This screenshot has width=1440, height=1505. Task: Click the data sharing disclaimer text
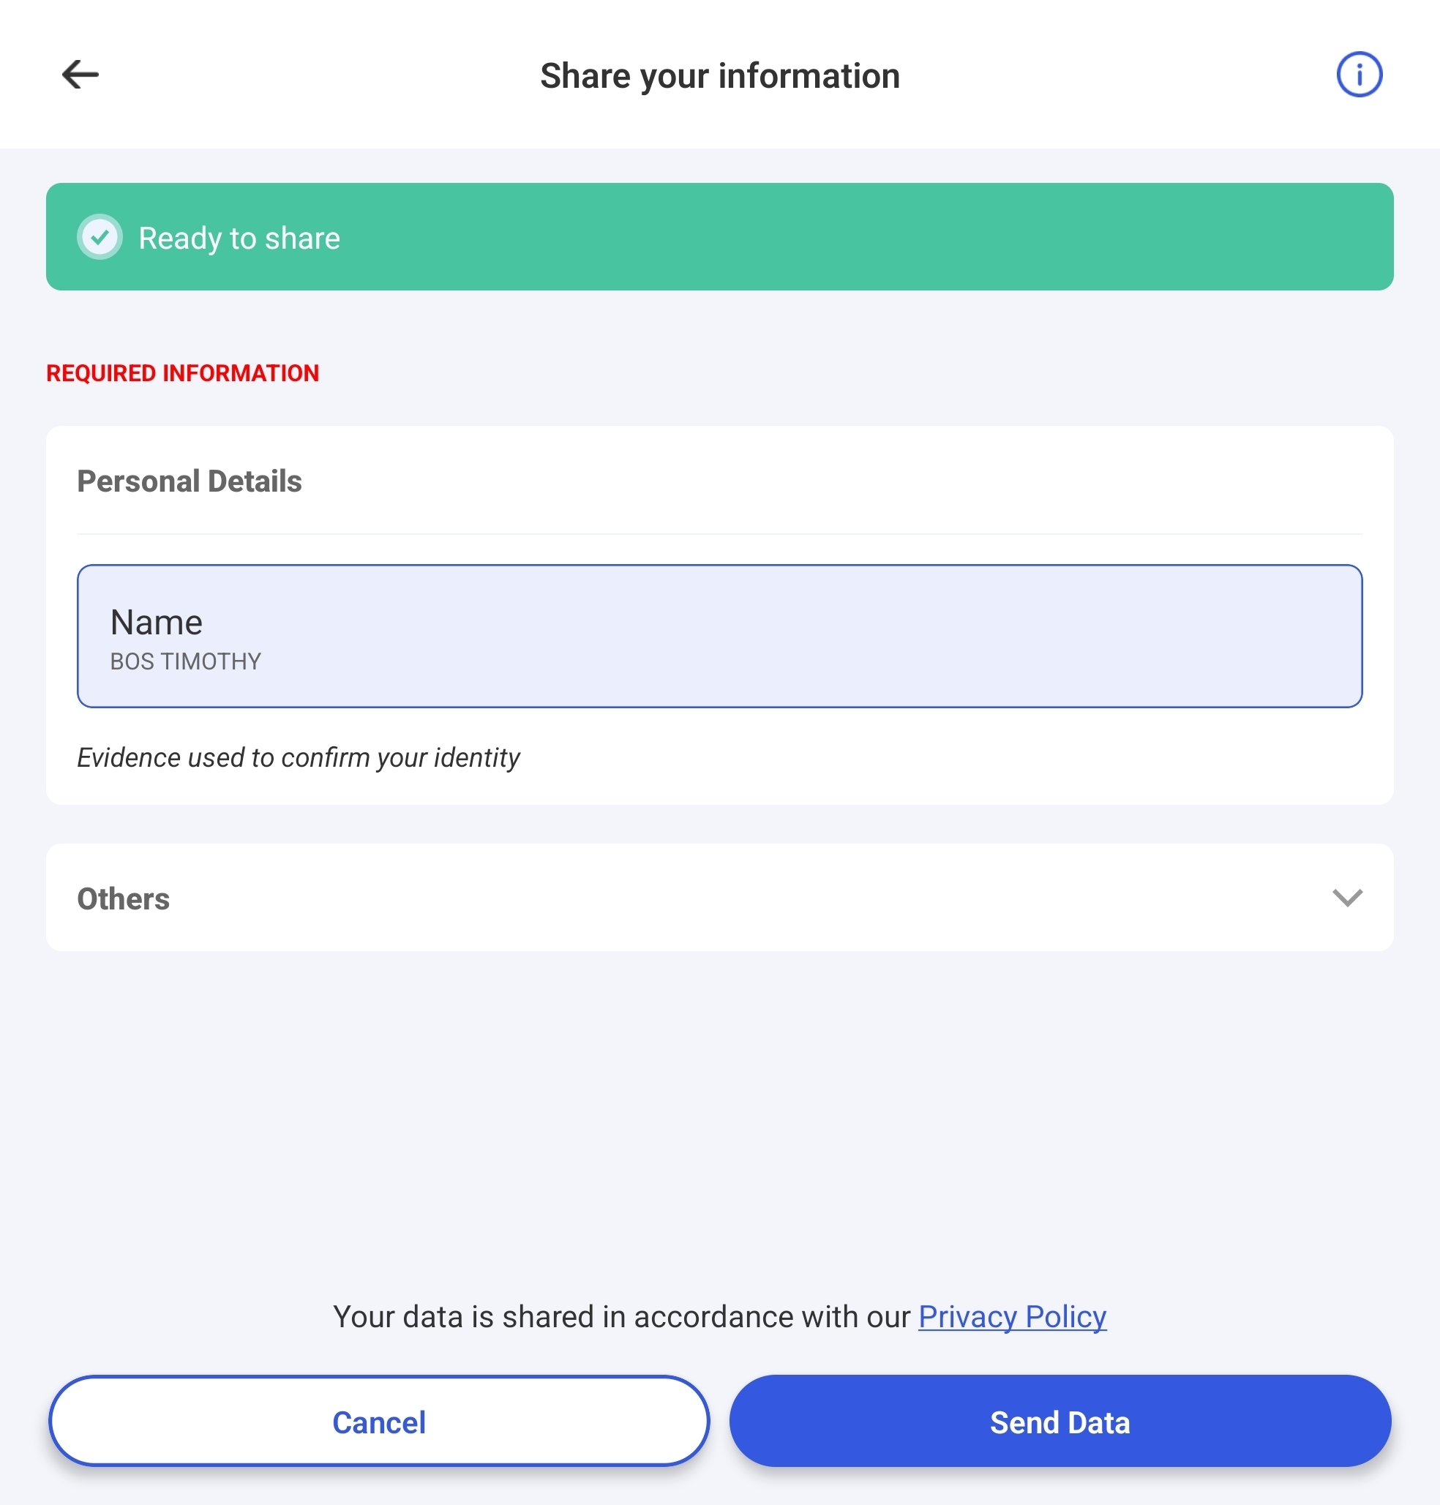622,1316
